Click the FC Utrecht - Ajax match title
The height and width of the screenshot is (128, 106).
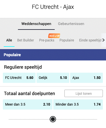53,7
